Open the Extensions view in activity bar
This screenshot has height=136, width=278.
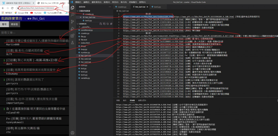point(72,35)
